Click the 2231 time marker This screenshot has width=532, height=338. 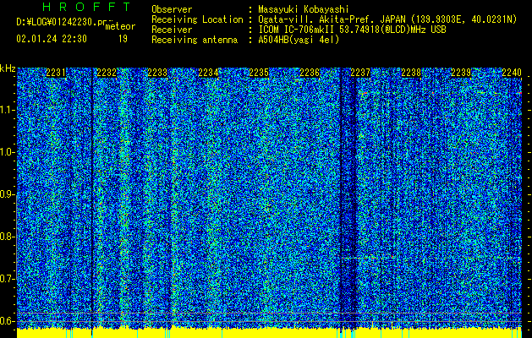click(56, 73)
